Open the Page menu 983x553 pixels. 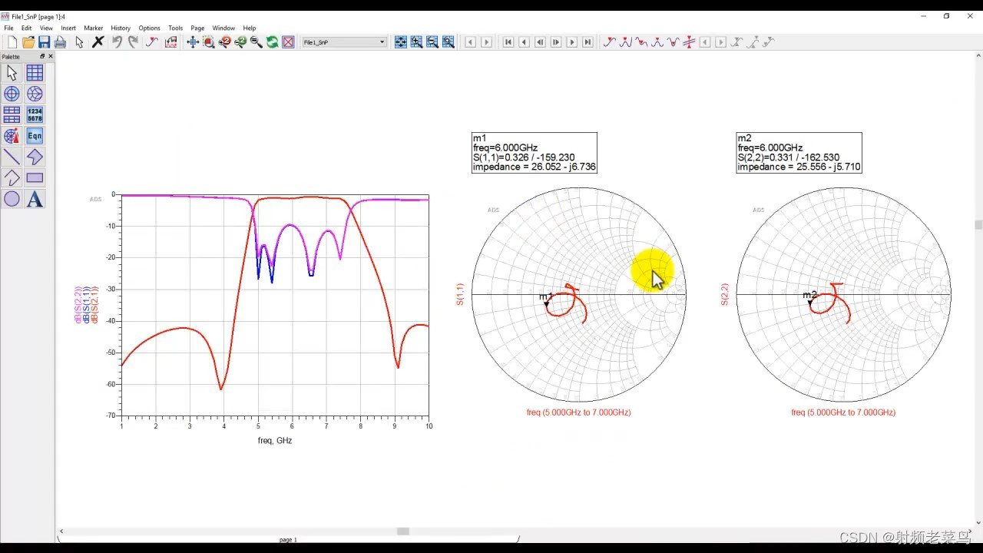[x=197, y=28]
